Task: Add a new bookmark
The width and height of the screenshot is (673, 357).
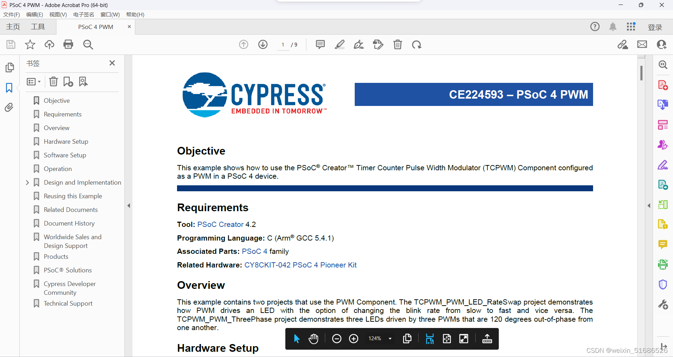Action: [x=68, y=81]
